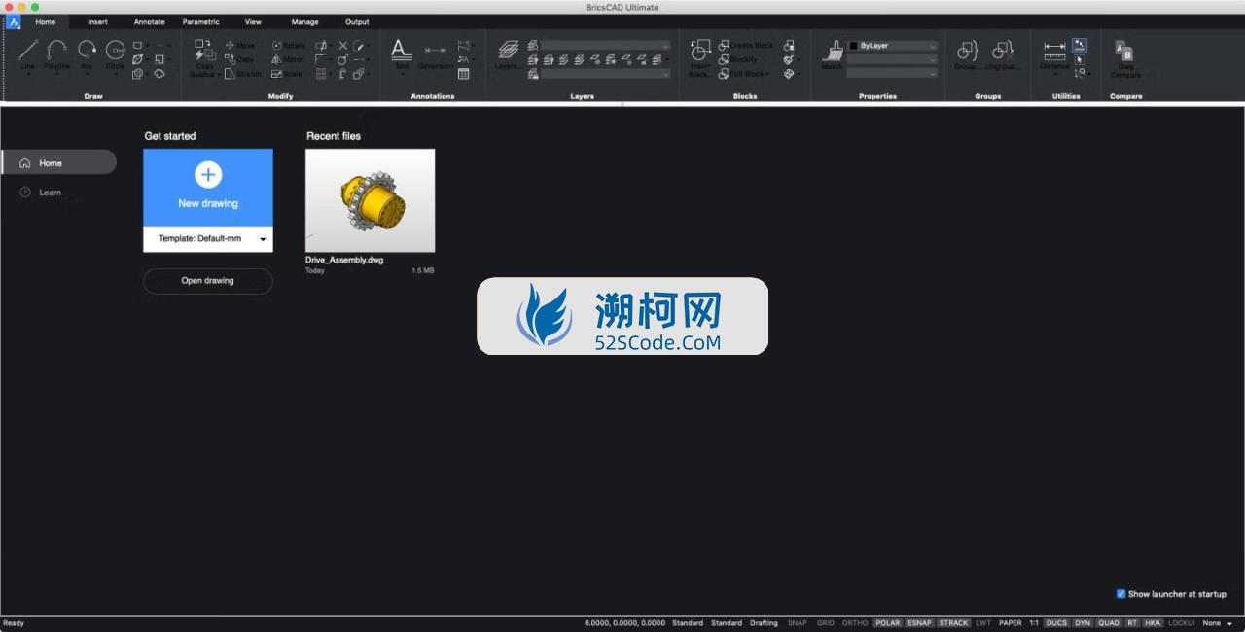Click the Group tool
The image size is (1245, 632).
(x=967, y=55)
